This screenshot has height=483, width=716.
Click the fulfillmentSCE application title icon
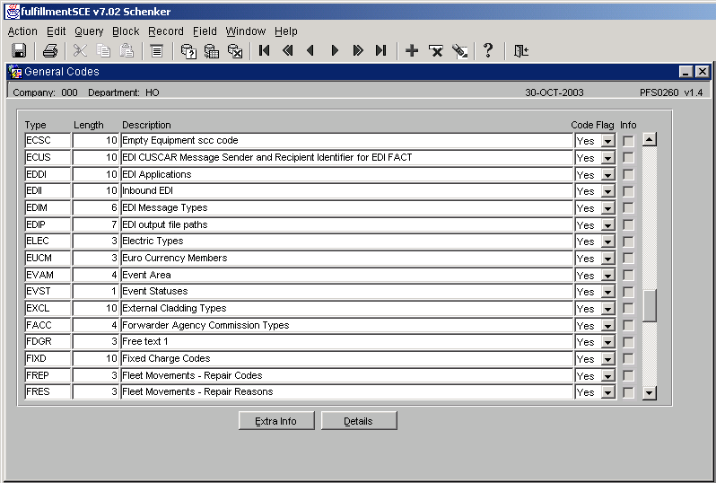pos(13,12)
